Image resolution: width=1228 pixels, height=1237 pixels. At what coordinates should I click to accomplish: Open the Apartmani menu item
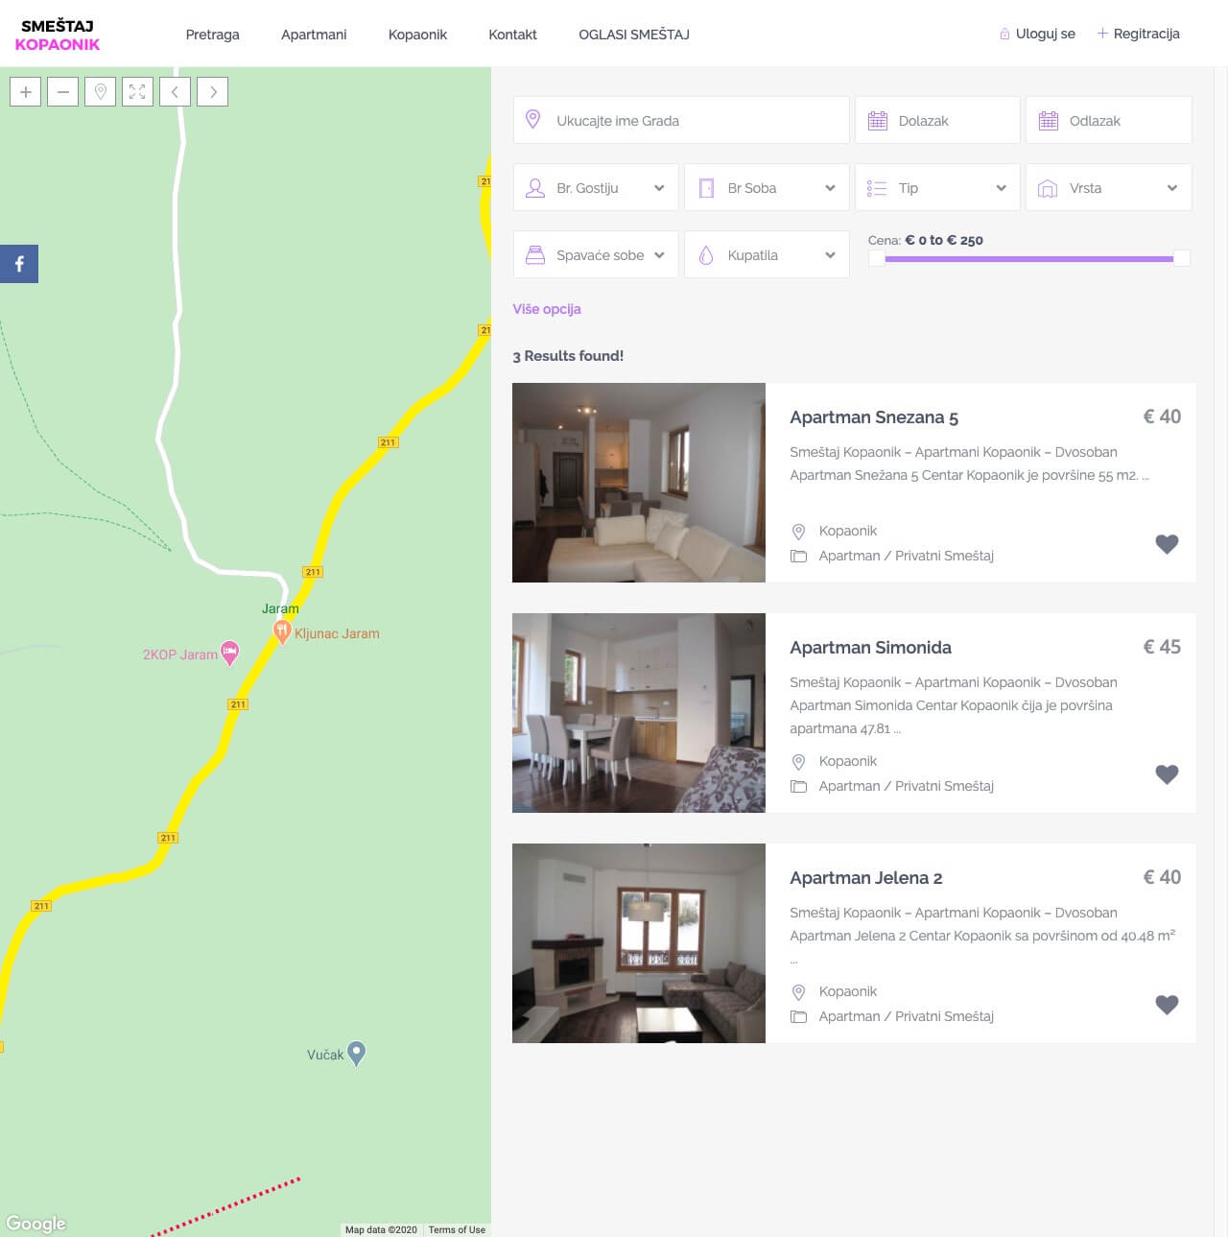pyautogui.click(x=314, y=35)
